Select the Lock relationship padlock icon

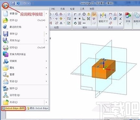click(x=89, y=14)
